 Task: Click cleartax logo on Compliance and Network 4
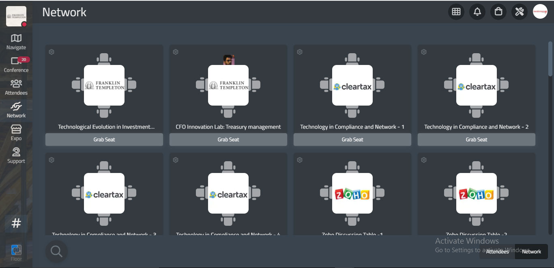pyautogui.click(x=228, y=193)
